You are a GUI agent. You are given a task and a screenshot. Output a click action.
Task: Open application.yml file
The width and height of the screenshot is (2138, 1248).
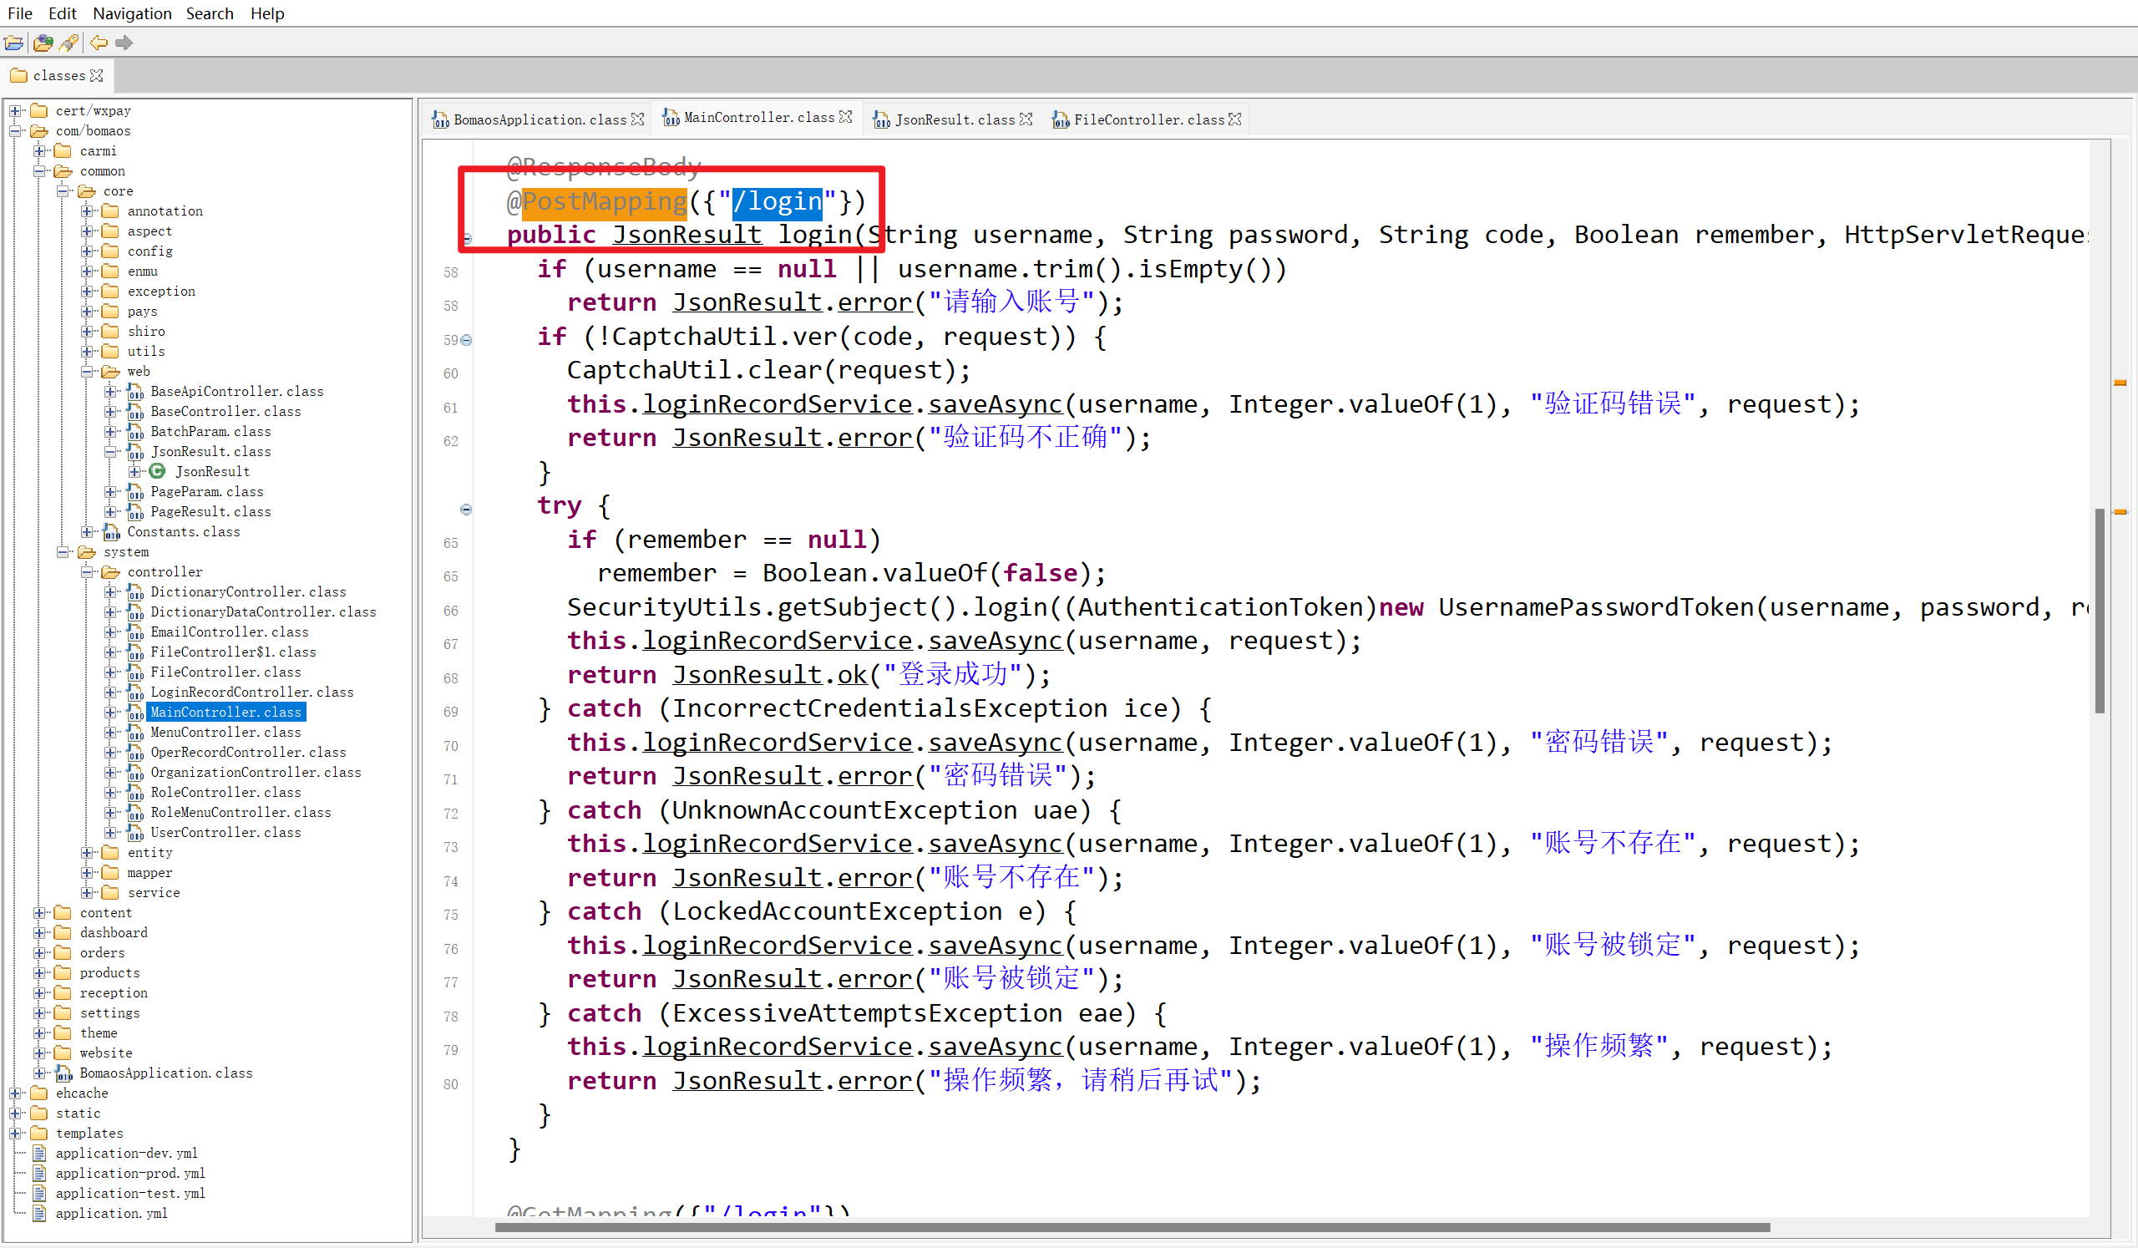(x=111, y=1214)
